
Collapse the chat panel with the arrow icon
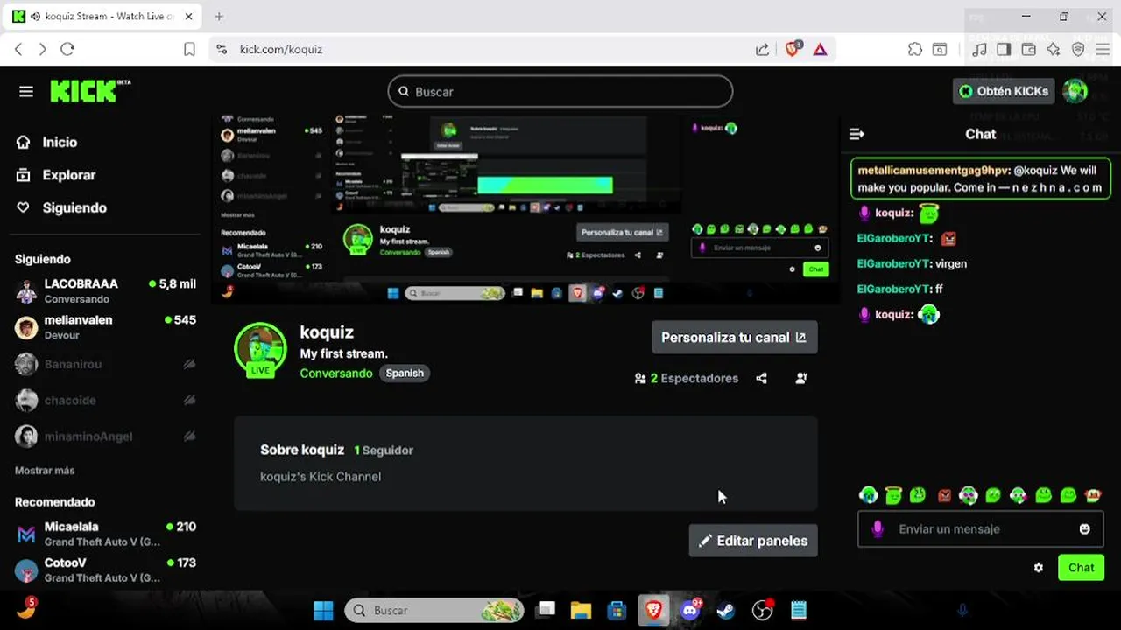click(857, 134)
